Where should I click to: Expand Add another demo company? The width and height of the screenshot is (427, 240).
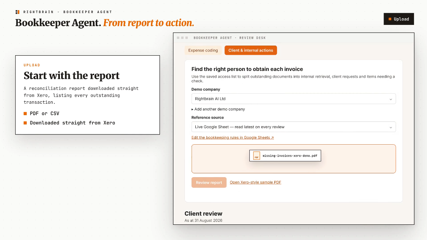(x=218, y=109)
